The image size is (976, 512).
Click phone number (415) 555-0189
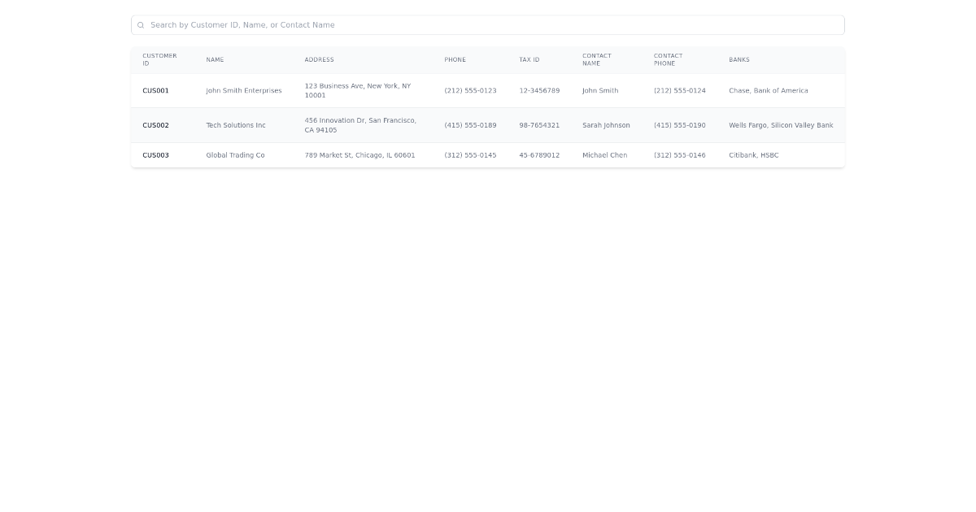click(x=470, y=126)
